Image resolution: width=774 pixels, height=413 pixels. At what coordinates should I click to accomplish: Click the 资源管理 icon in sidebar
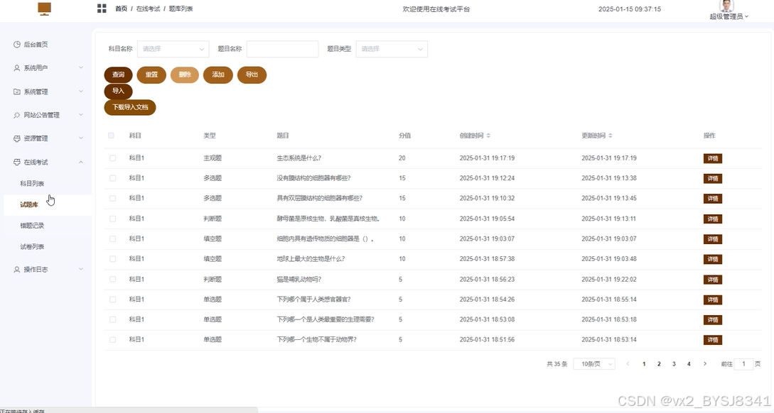[17, 138]
